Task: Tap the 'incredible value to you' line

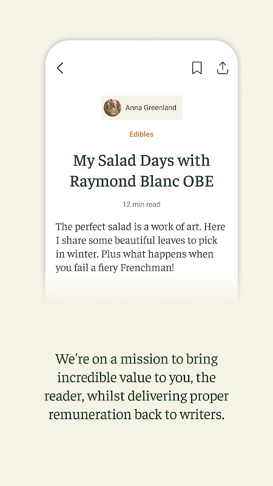Action: [136, 377]
